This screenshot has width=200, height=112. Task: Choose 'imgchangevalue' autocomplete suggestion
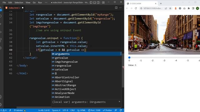click(86, 62)
